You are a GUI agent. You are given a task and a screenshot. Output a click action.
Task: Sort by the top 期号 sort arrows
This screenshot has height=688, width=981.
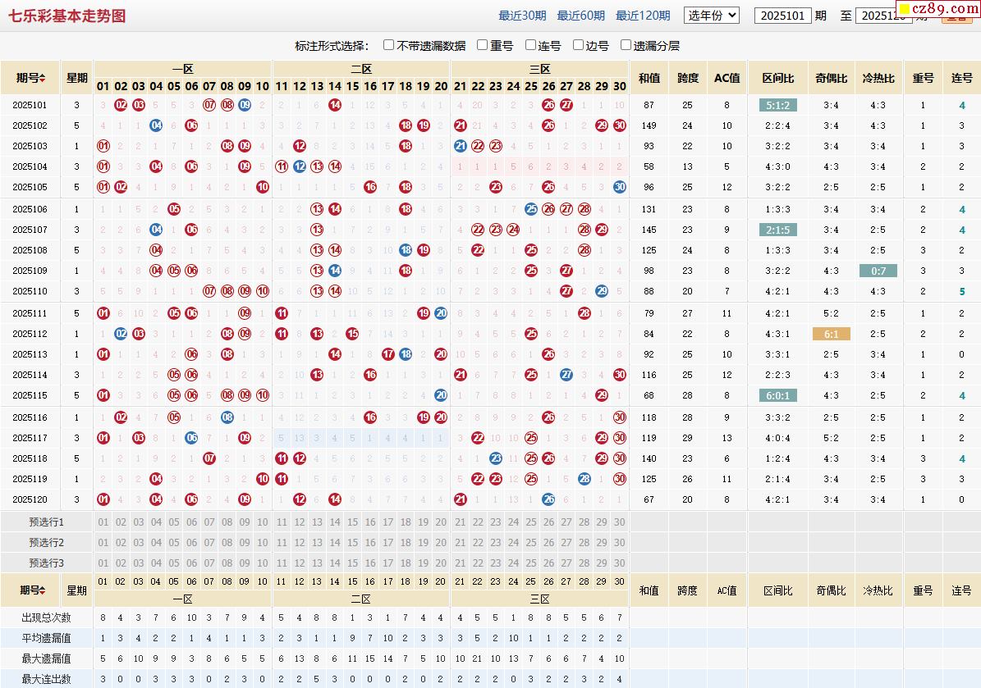pos(43,78)
